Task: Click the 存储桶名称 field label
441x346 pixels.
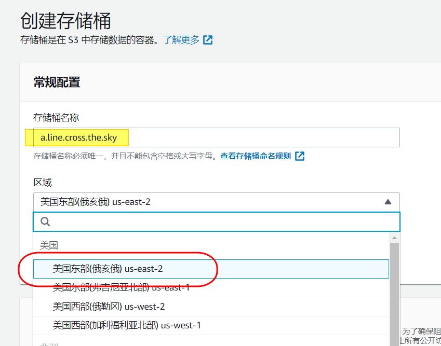Action: tap(56, 118)
